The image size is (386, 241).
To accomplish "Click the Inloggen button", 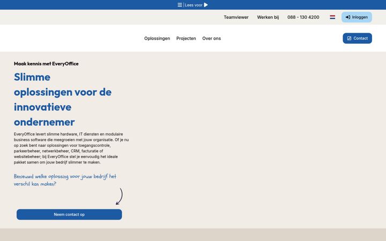I will point(357,17).
